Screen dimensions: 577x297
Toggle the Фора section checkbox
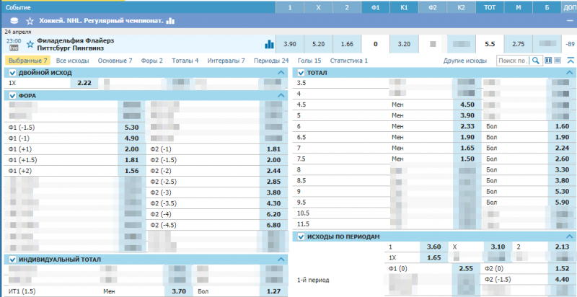coord(11,95)
